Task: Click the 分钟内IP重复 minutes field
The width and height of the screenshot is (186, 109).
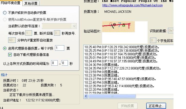Action: (12, 40)
